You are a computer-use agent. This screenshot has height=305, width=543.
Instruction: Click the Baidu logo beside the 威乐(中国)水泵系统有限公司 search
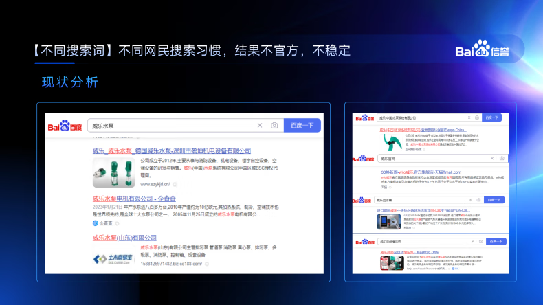point(365,118)
